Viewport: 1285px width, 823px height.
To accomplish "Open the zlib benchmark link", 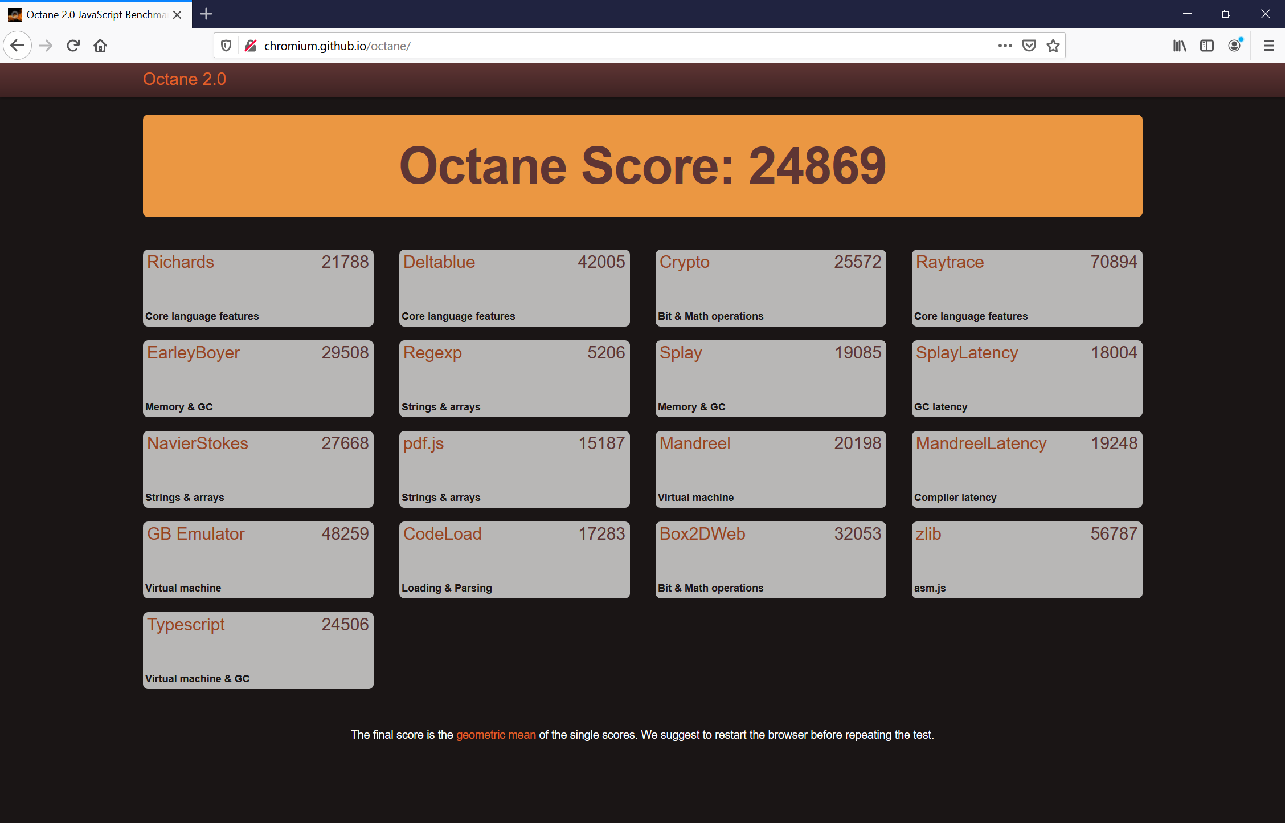I will click(x=928, y=533).
